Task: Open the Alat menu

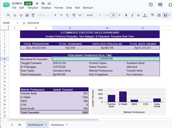Action: [x=77, y=8]
